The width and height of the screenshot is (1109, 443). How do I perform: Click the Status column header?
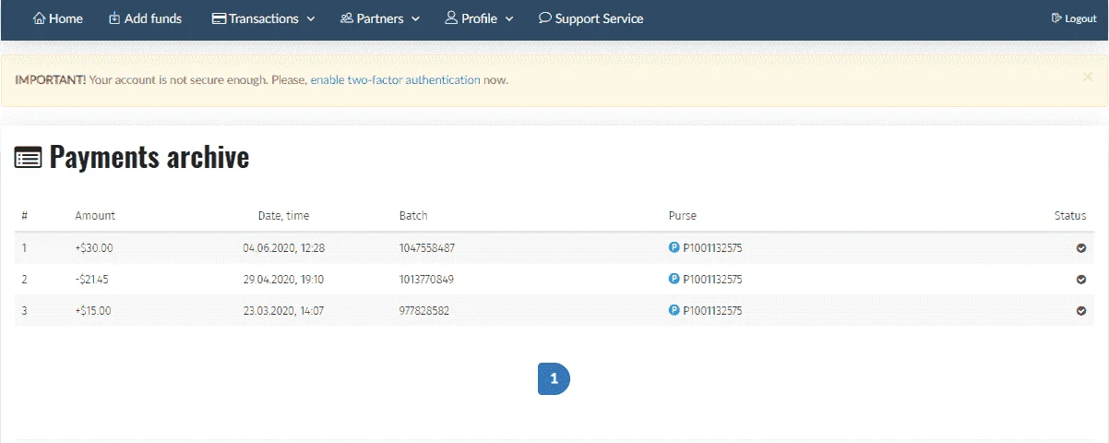pyautogui.click(x=1070, y=216)
